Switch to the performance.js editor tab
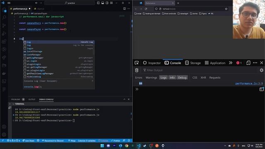 [x=20, y=9]
